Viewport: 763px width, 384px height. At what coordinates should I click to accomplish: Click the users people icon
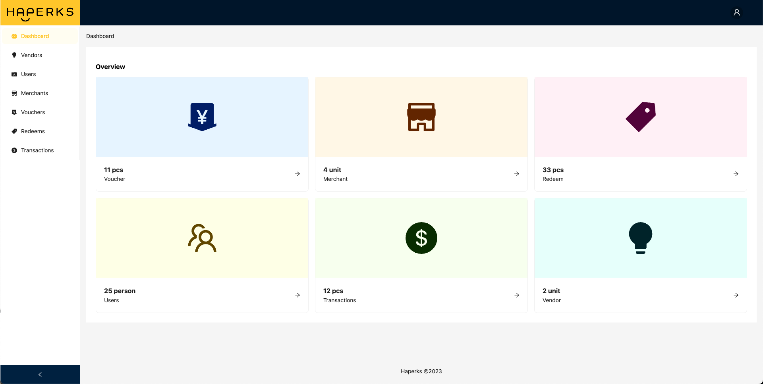click(x=202, y=238)
